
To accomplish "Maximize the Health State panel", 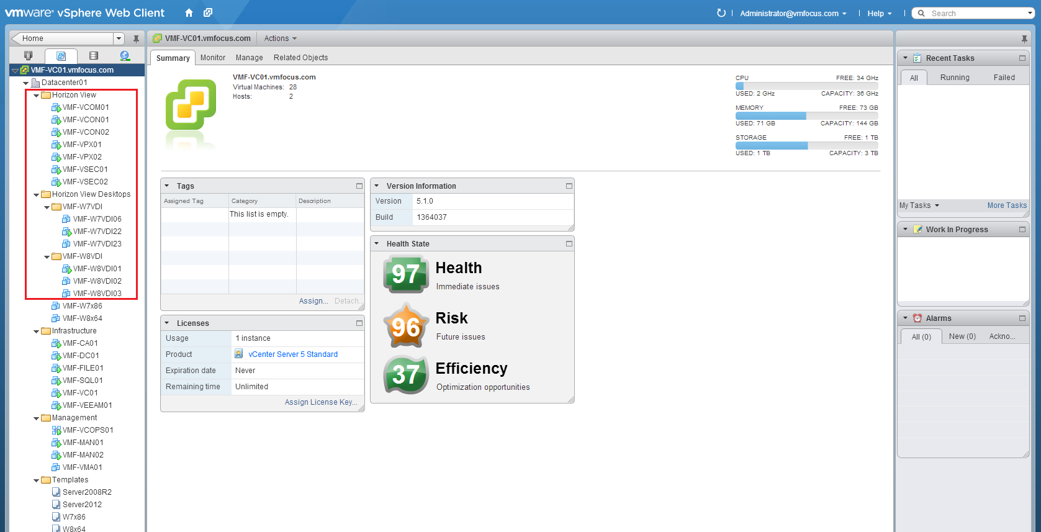I will (x=569, y=244).
